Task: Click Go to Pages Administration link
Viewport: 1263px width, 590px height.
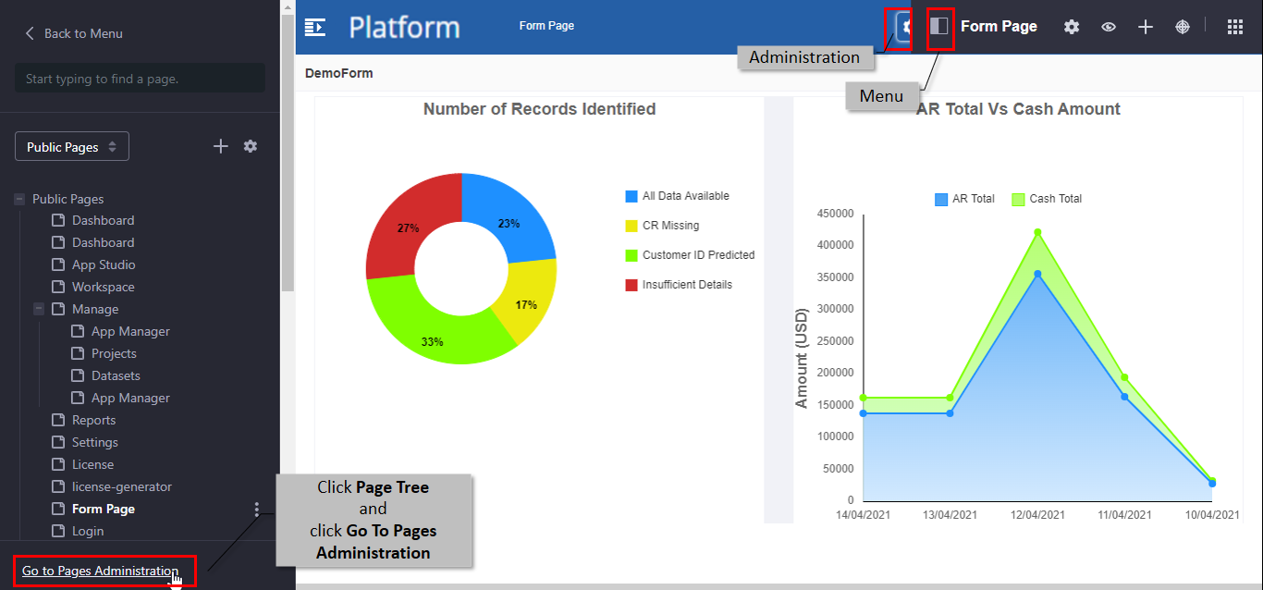Action: (100, 571)
